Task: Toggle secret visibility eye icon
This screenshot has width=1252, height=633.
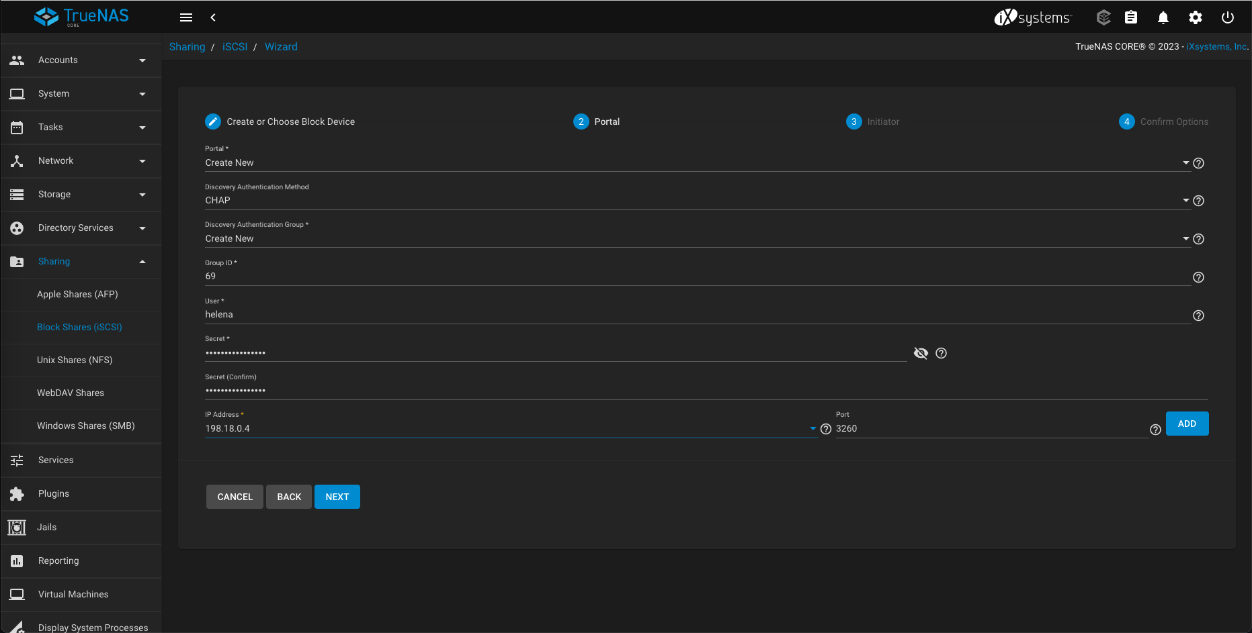Action: [x=921, y=353]
